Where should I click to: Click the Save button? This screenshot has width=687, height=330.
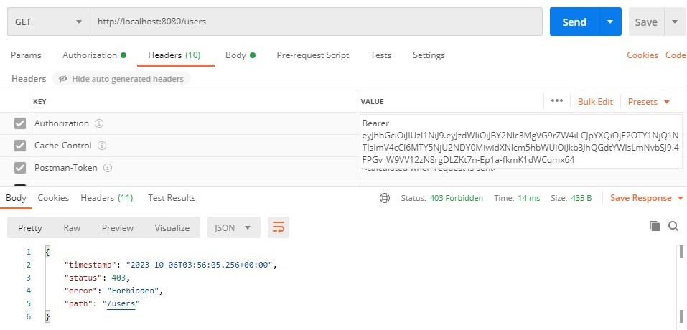tap(646, 22)
